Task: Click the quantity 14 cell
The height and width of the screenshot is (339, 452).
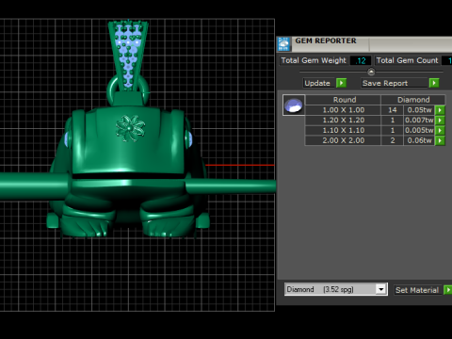Action: point(393,110)
